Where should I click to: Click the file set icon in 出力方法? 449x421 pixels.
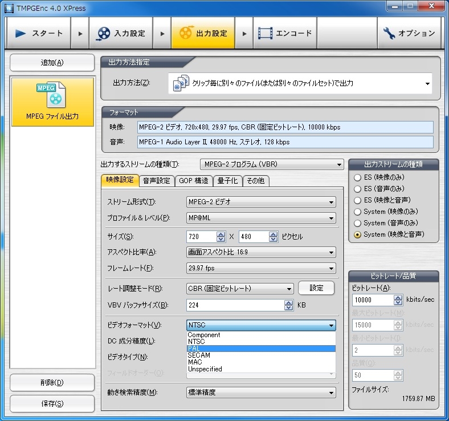click(181, 83)
